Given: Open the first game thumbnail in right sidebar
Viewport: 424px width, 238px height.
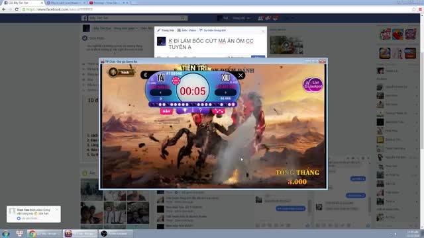Looking at the screenshot, I should [385, 34].
